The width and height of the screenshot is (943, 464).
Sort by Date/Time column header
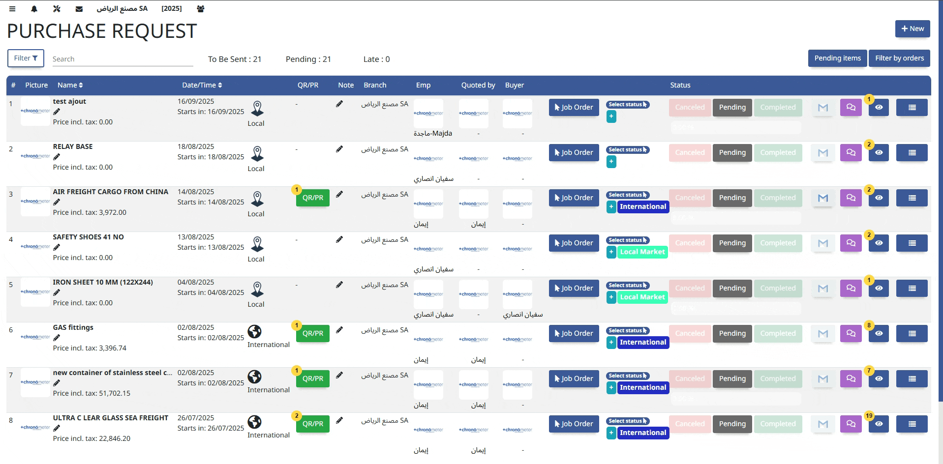(202, 85)
